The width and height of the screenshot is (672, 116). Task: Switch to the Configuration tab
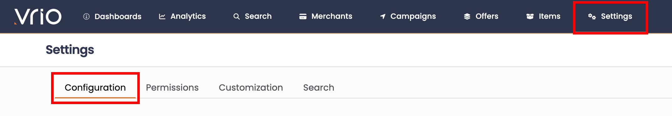coord(95,87)
